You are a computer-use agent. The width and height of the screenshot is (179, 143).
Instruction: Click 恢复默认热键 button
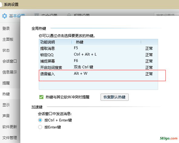click(x=114, y=97)
